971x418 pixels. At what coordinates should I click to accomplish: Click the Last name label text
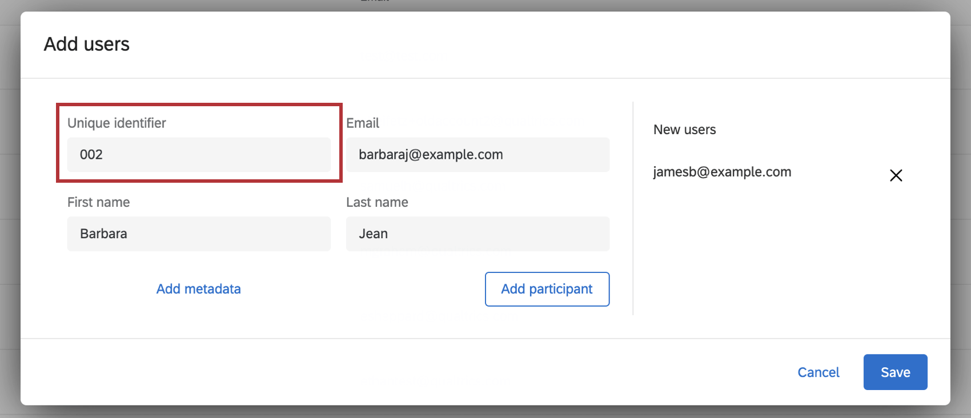(377, 202)
